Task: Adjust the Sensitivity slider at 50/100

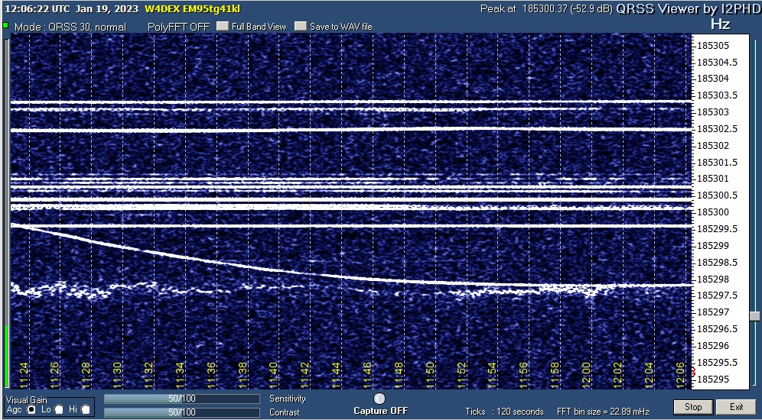Action: (x=182, y=399)
